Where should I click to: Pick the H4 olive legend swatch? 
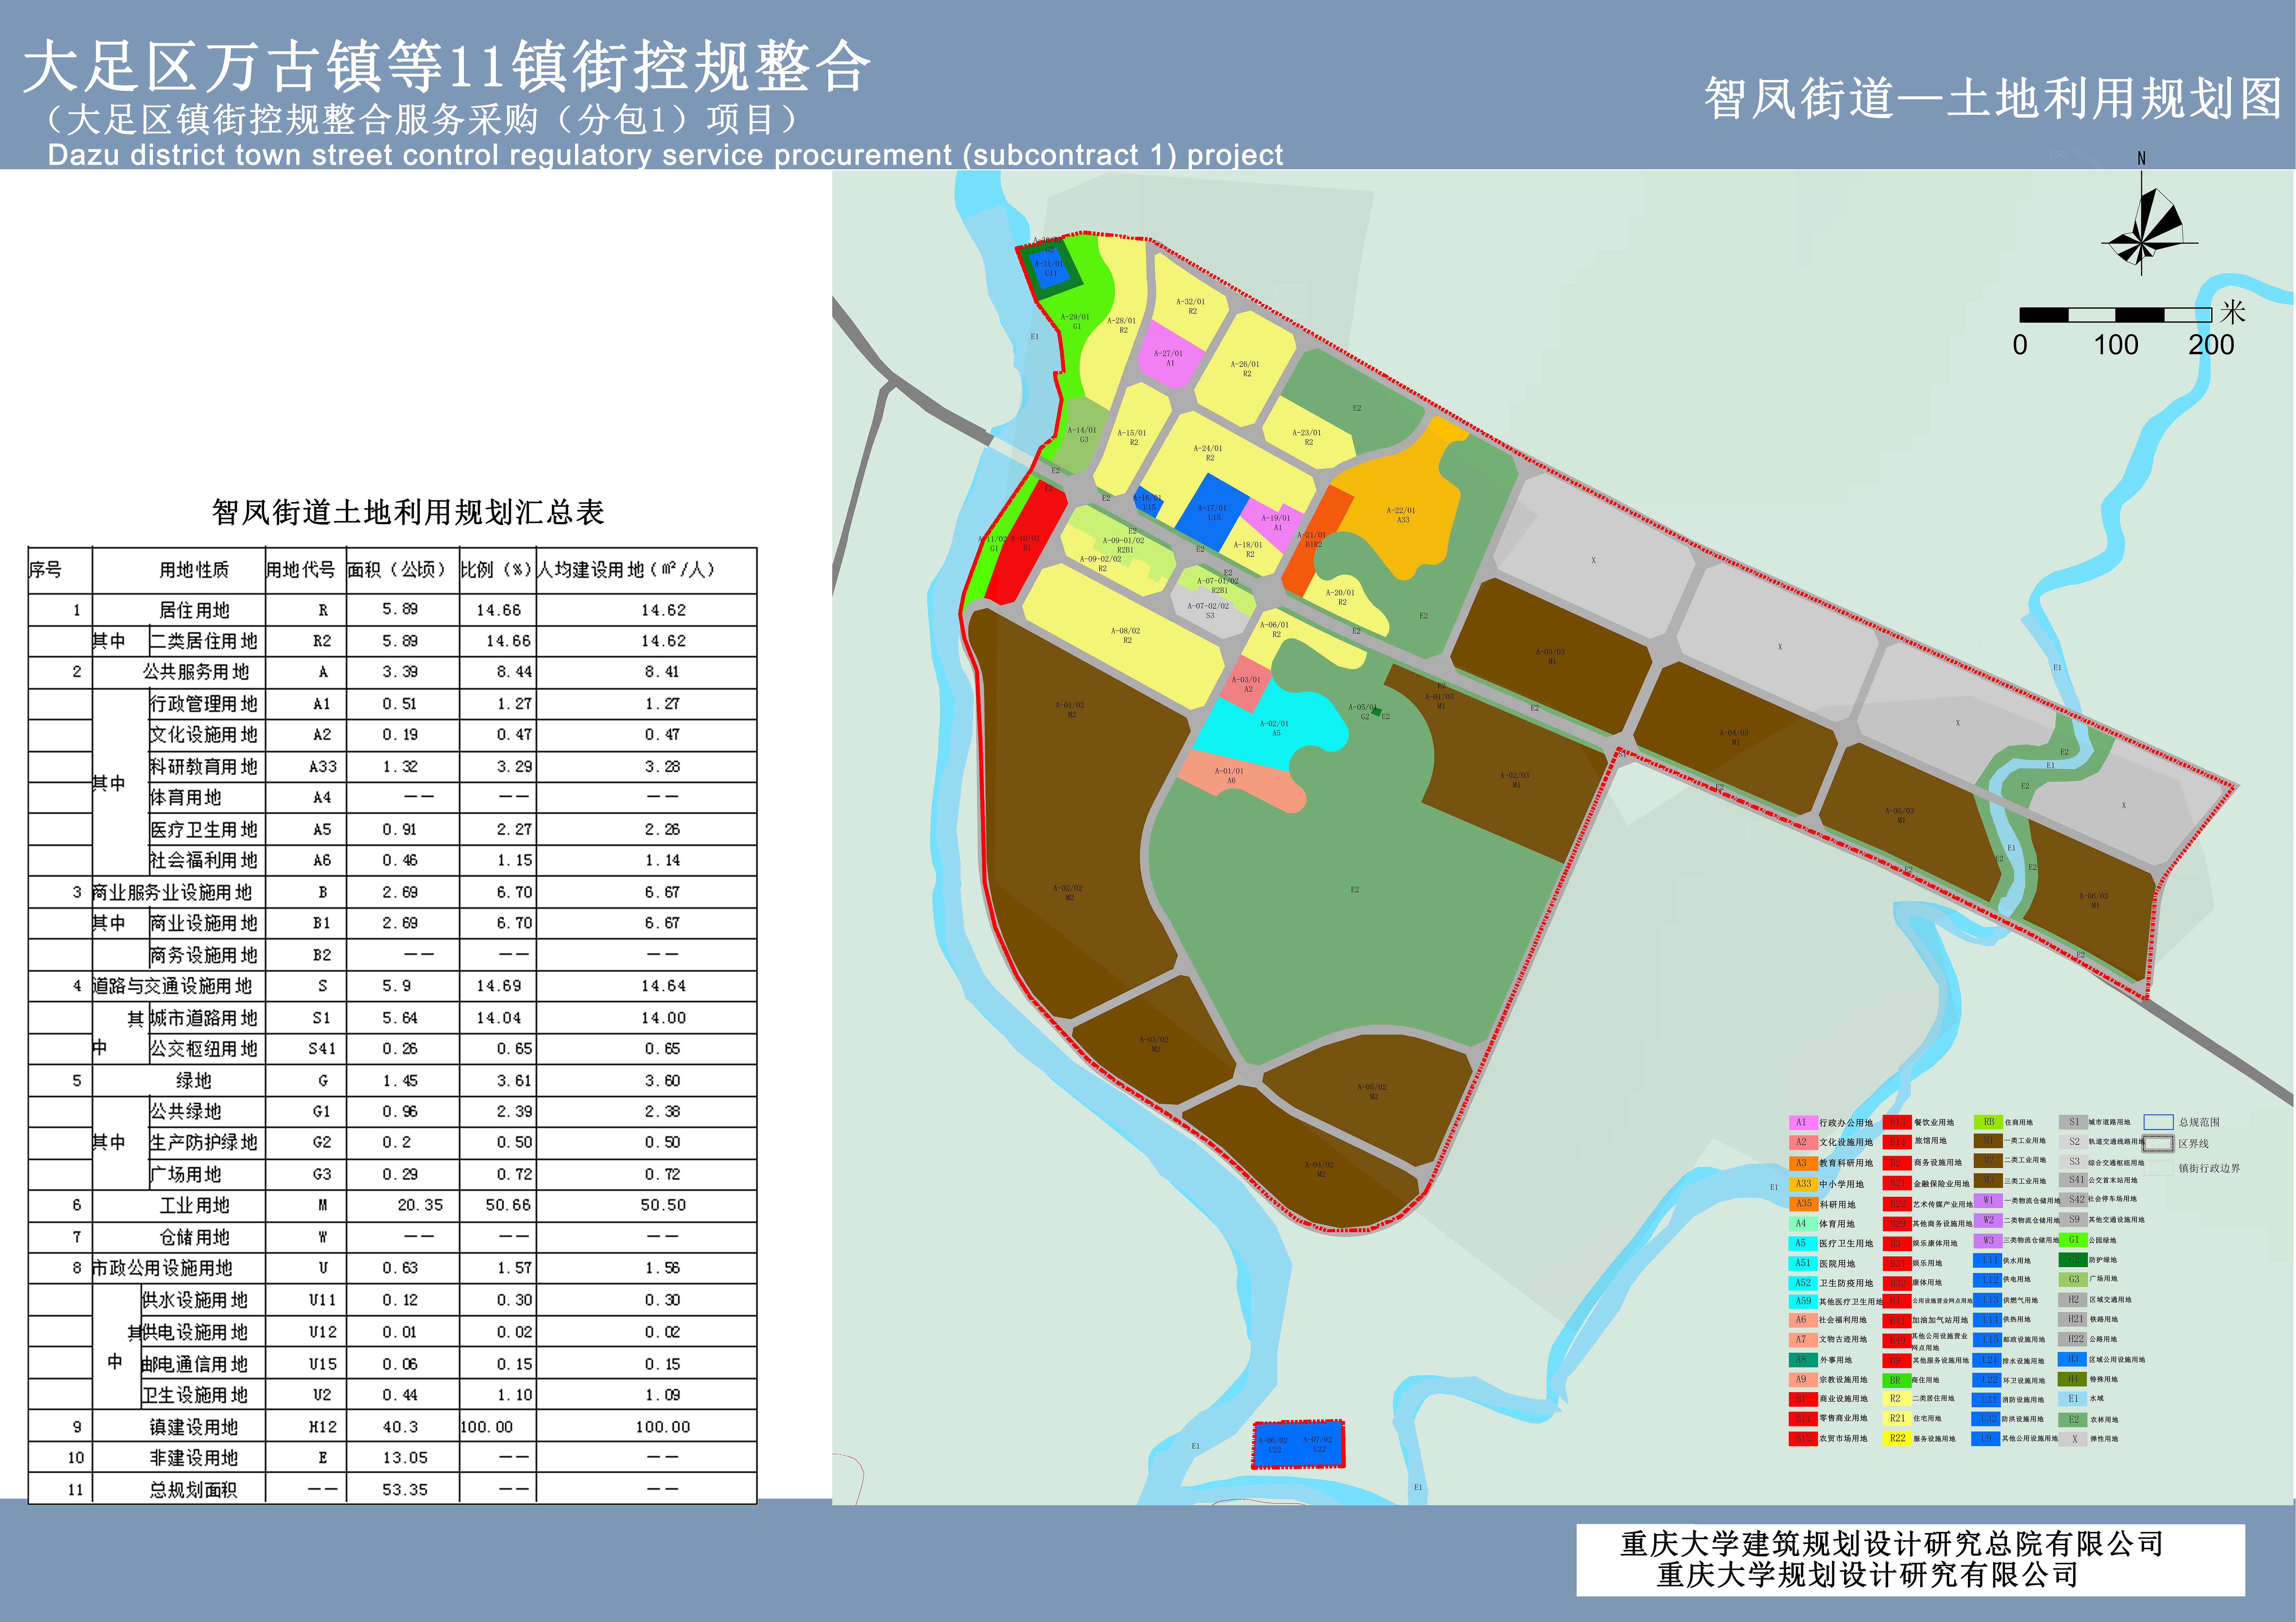[2072, 1379]
